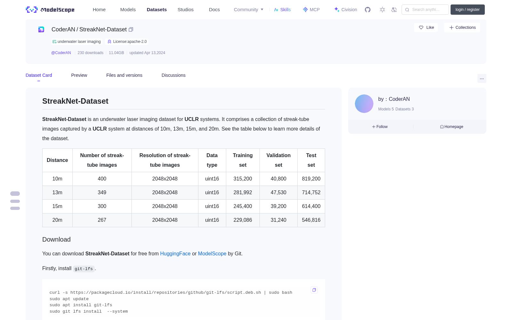Copy the dataset name CoderAN/StreakNet-Dataset
Screen dimensions: 512x320
click(x=131, y=29)
